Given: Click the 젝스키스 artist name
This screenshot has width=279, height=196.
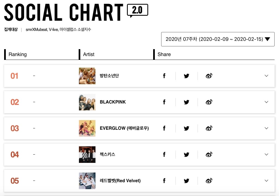Looking at the screenshot, I should pyautogui.click(x=108, y=155).
